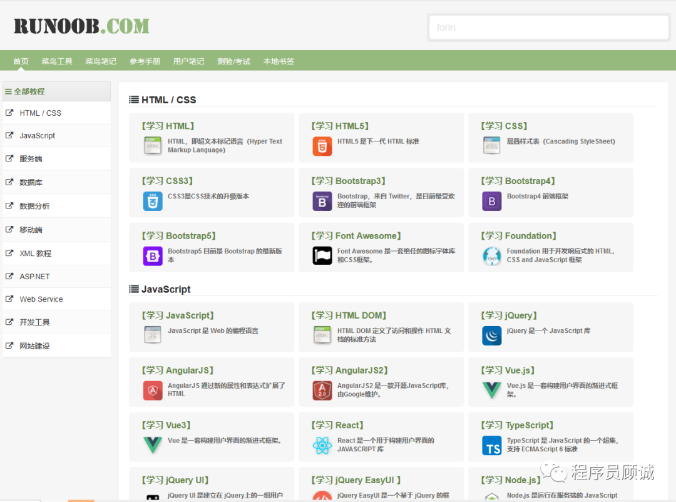Image resolution: width=676 pixels, height=502 pixels.
Task: Open the JavaScript sidebar link
Action: click(x=56, y=135)
